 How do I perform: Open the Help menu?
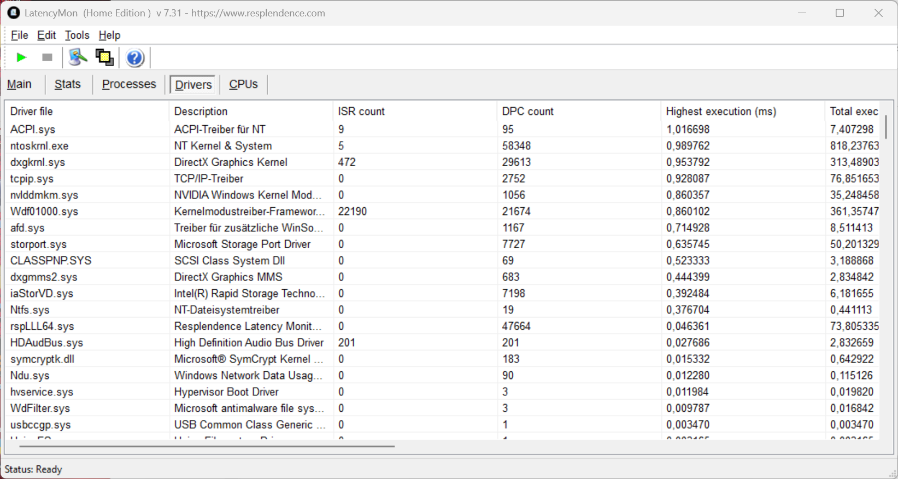pos(109,35)
